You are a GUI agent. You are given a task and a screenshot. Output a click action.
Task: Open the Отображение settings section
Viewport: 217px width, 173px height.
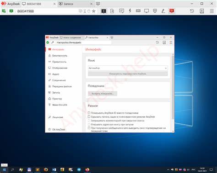(x=64, y=68)
